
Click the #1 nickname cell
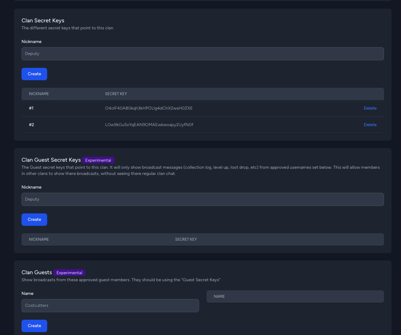31,108
